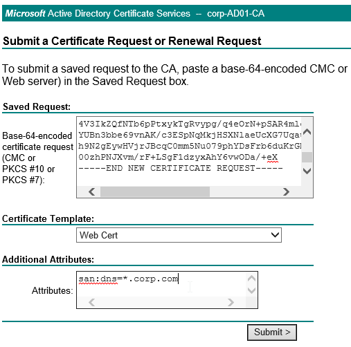The width and height of the screenshot is (351, 347).
Task: Click the Saved Request up scroll arrow
Action: (307, 132)
